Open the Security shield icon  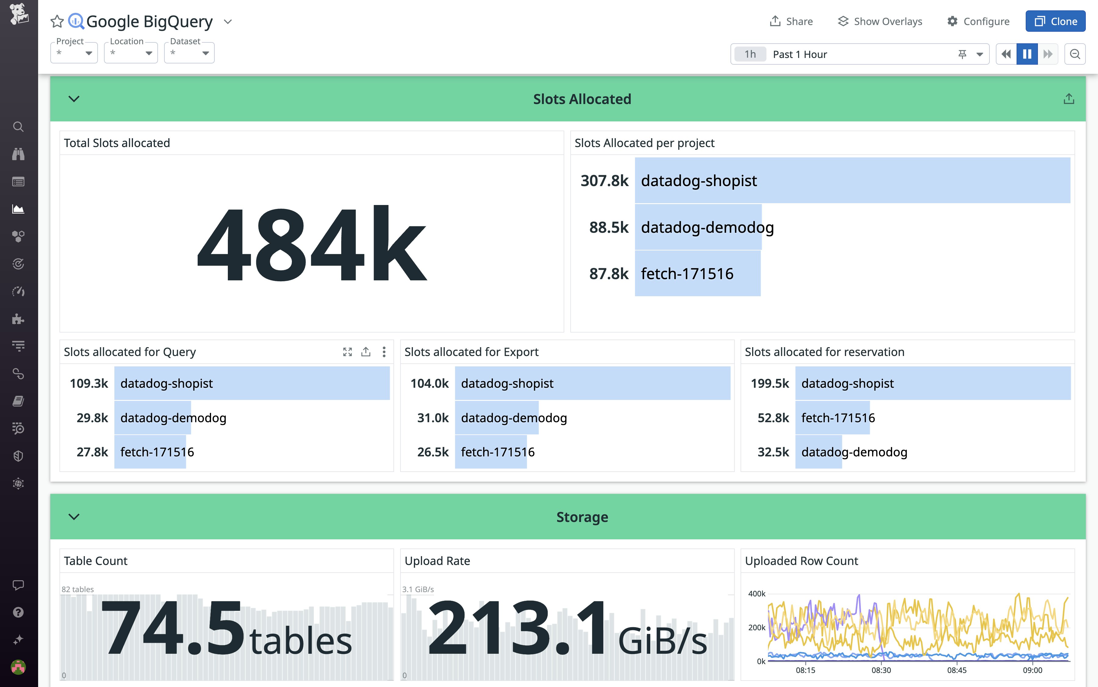(18, 456)
